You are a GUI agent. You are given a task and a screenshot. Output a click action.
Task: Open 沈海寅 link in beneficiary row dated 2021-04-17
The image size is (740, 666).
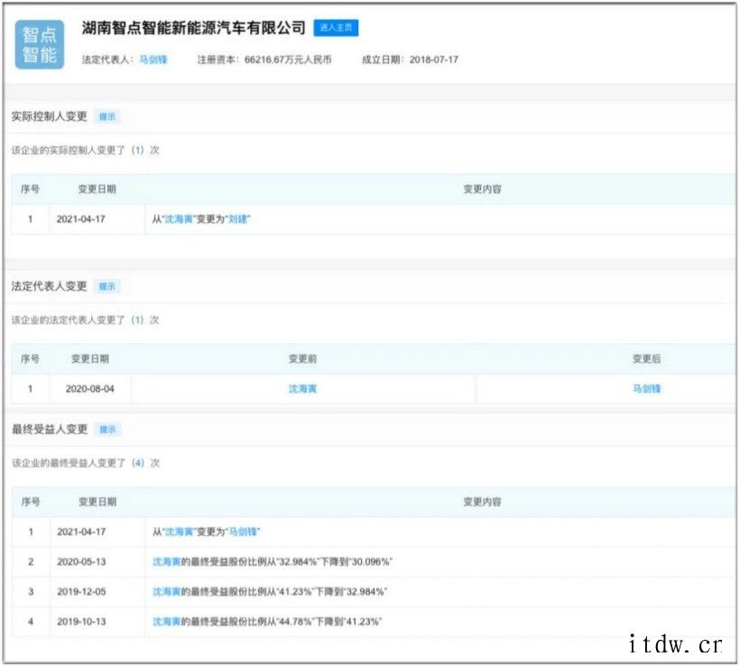point(179,532)
